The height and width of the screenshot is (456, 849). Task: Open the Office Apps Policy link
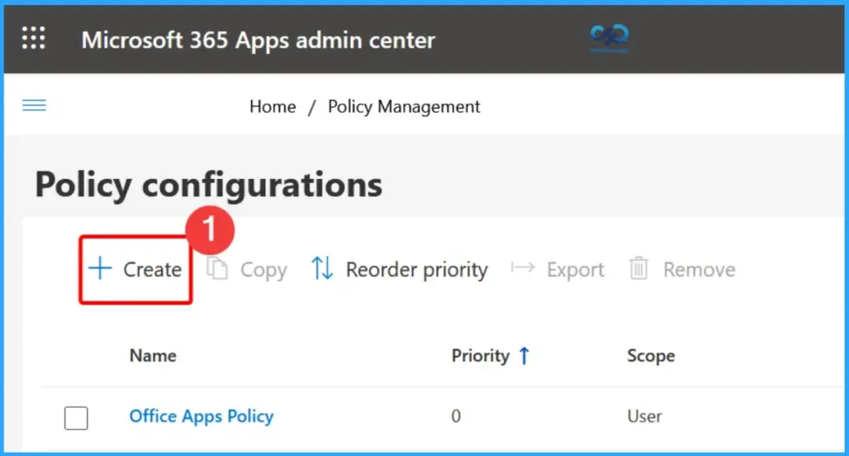click(x=201, y=416)
